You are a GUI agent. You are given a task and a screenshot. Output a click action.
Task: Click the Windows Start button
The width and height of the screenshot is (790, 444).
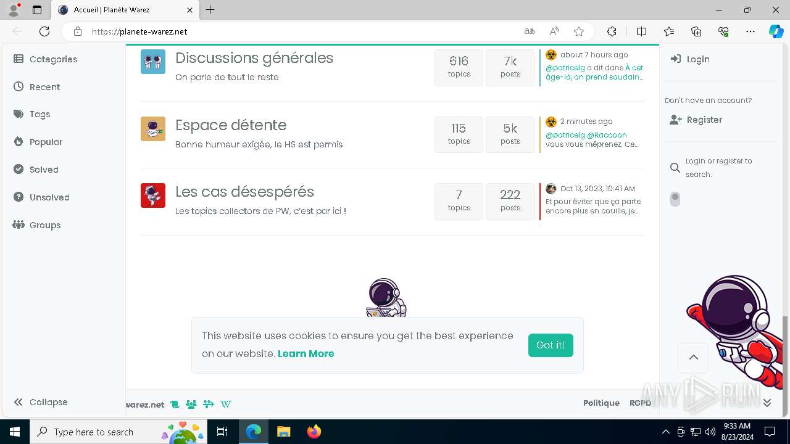[x=15, y=432]
